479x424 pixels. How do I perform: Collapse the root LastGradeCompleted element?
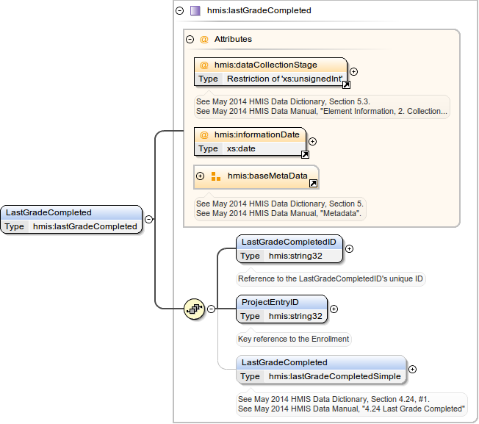(148, 219)
